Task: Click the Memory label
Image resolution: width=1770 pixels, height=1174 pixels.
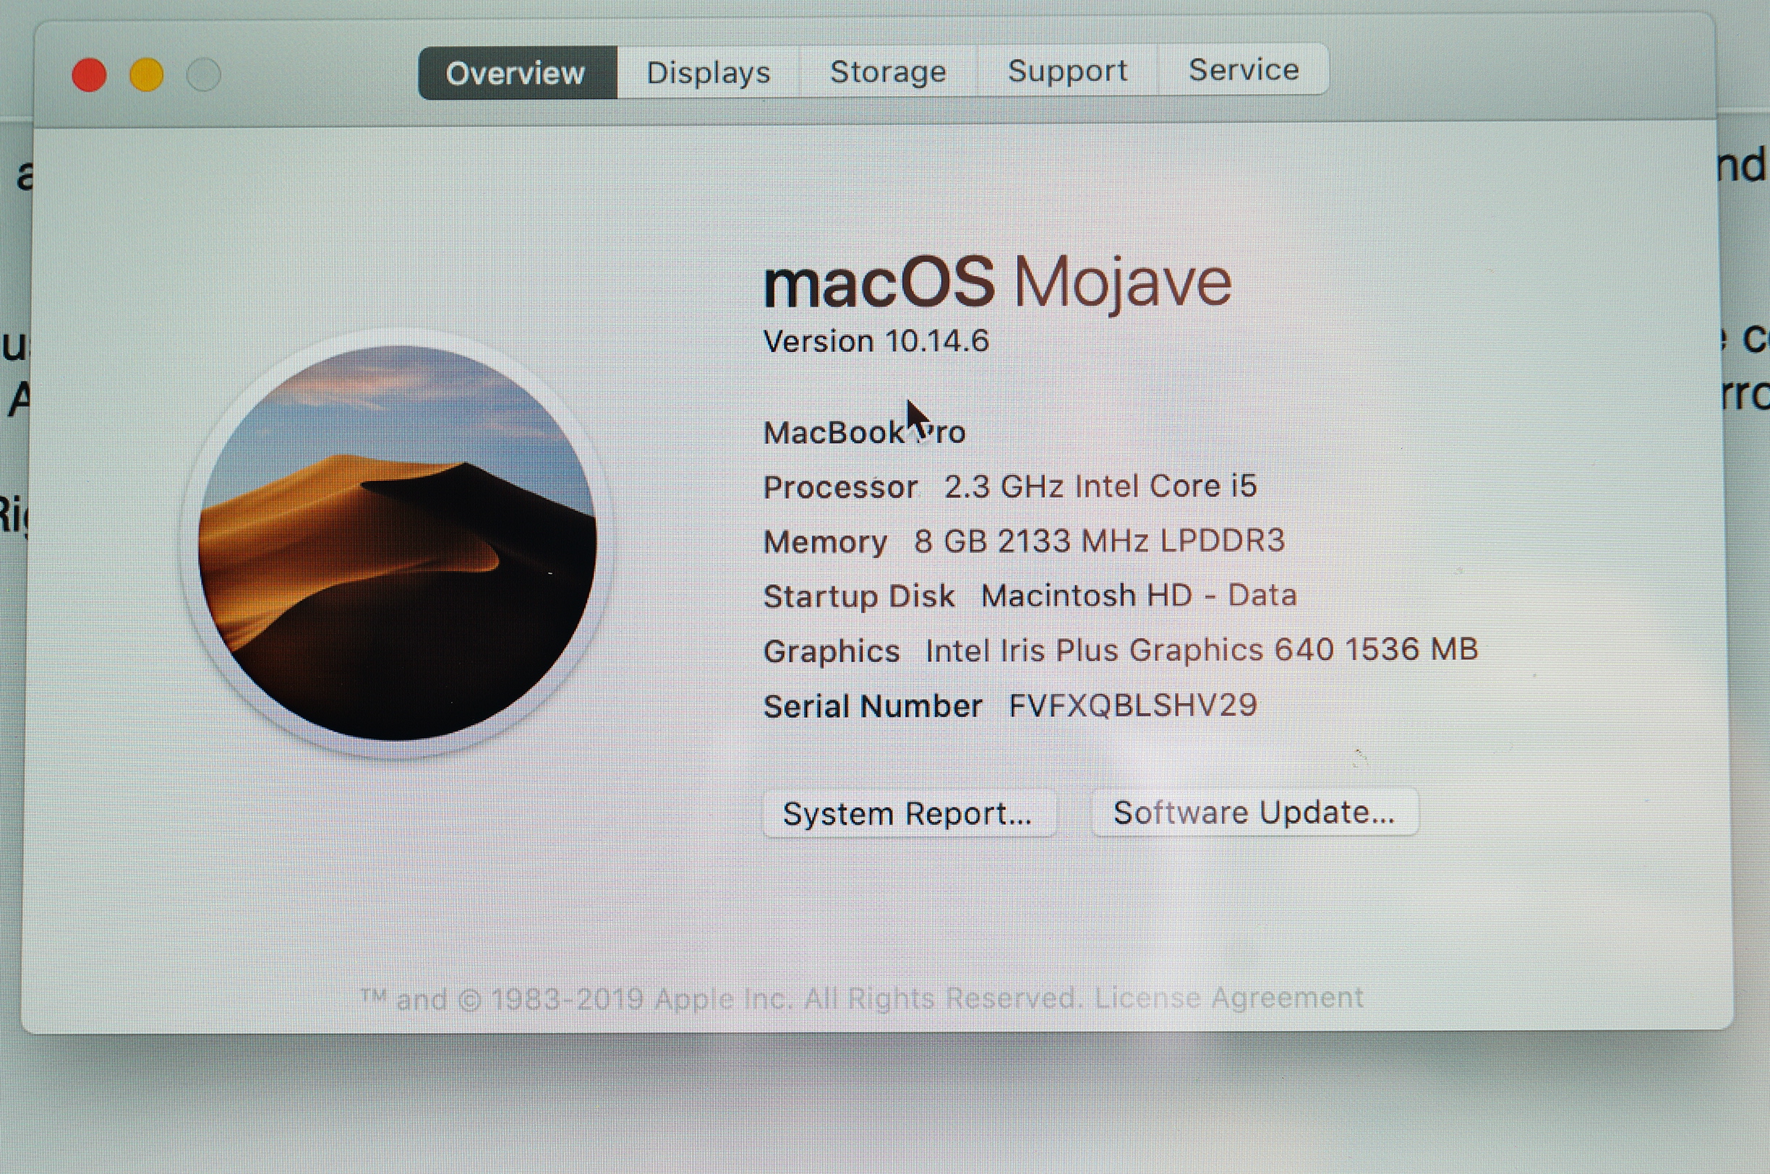Action: 825,542
